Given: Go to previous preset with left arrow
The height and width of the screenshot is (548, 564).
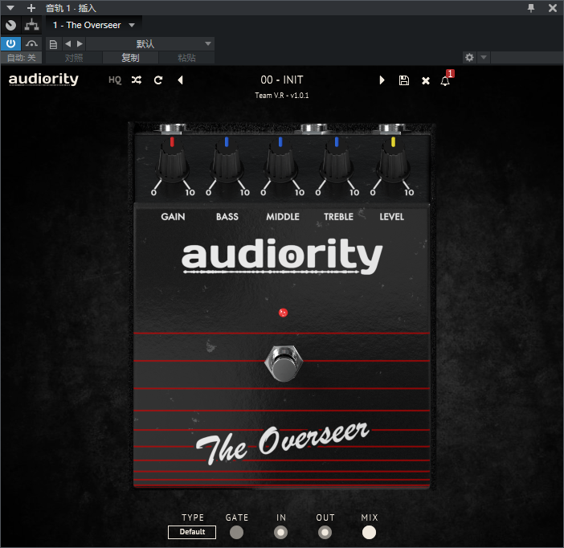Looking at the screenshot, I should coord(181,80).
